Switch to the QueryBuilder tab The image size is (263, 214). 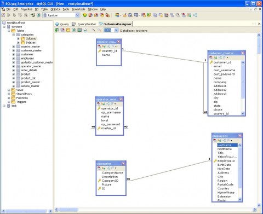[84, 24]
